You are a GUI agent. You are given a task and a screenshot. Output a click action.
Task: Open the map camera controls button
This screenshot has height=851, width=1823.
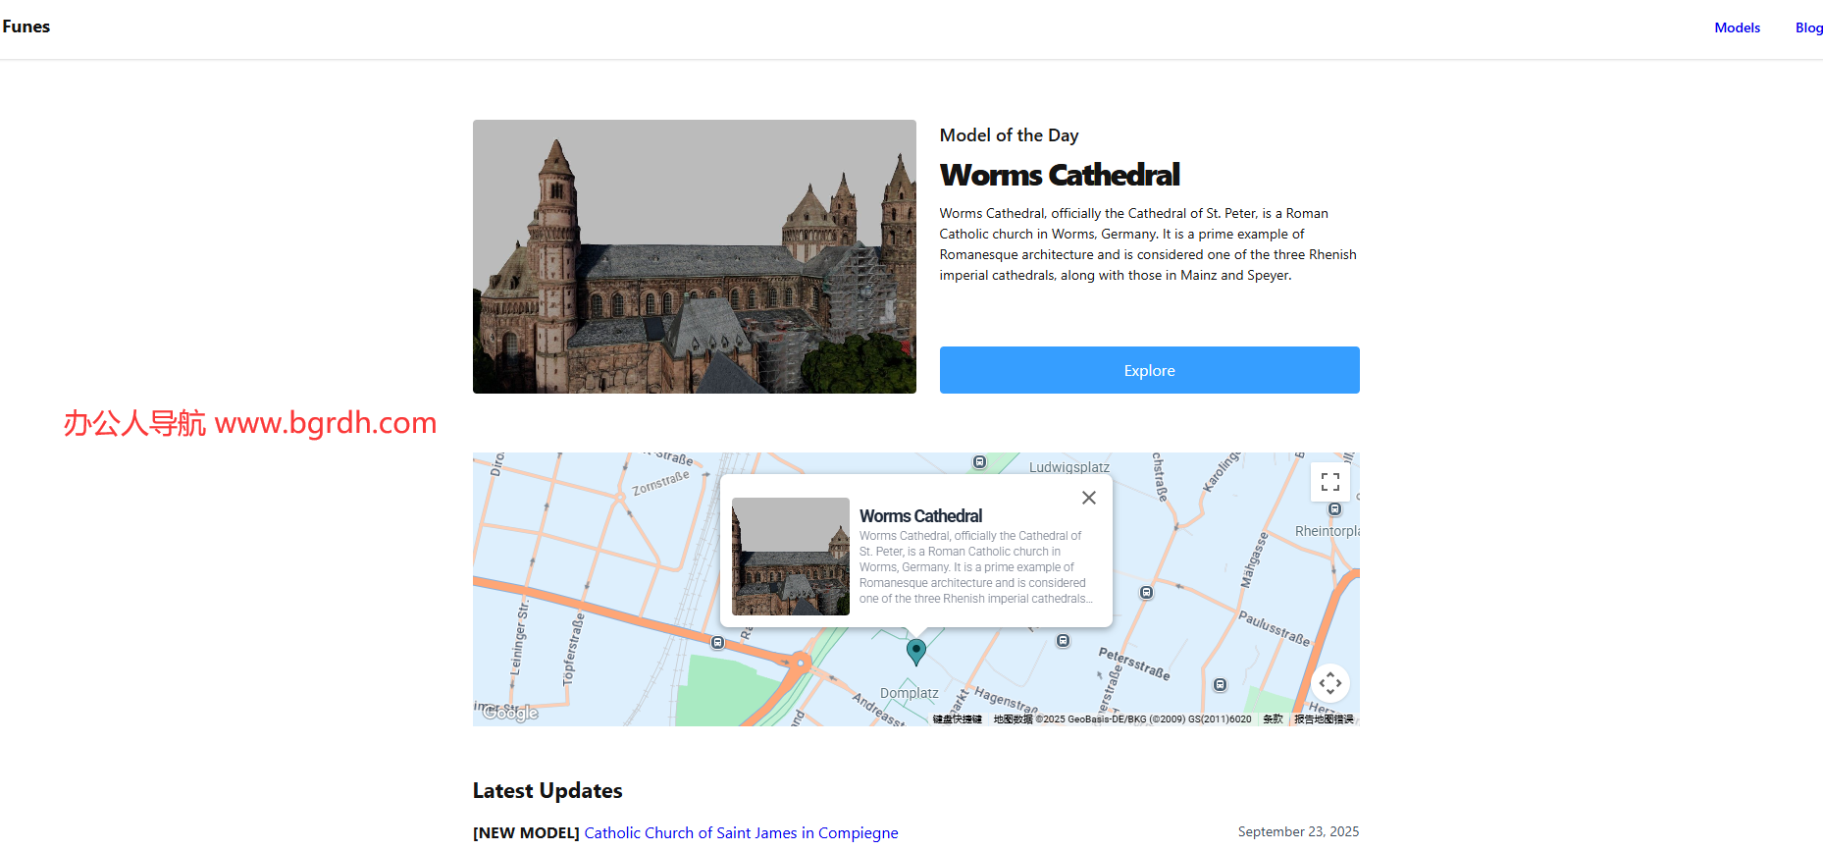(x=1329, y=683)
